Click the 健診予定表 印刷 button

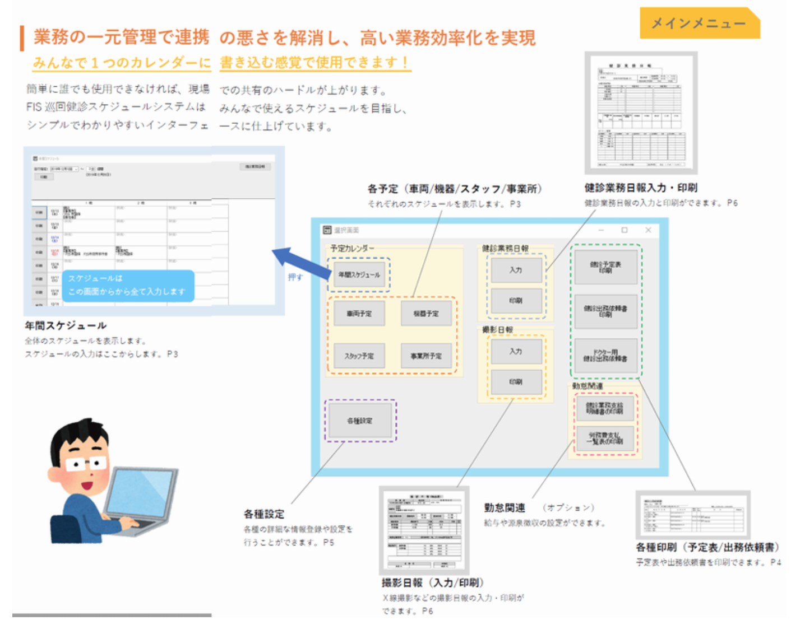605,267
